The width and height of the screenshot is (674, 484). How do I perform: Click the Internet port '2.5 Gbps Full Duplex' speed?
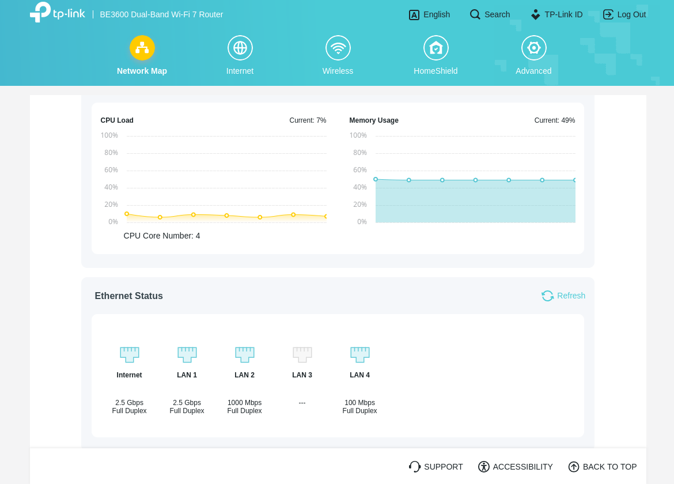130,407
